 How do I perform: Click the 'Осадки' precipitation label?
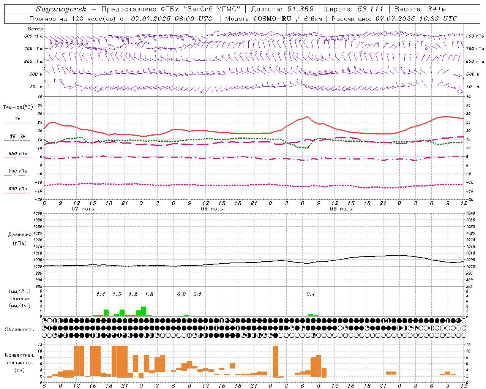click(x=19, y=299)
